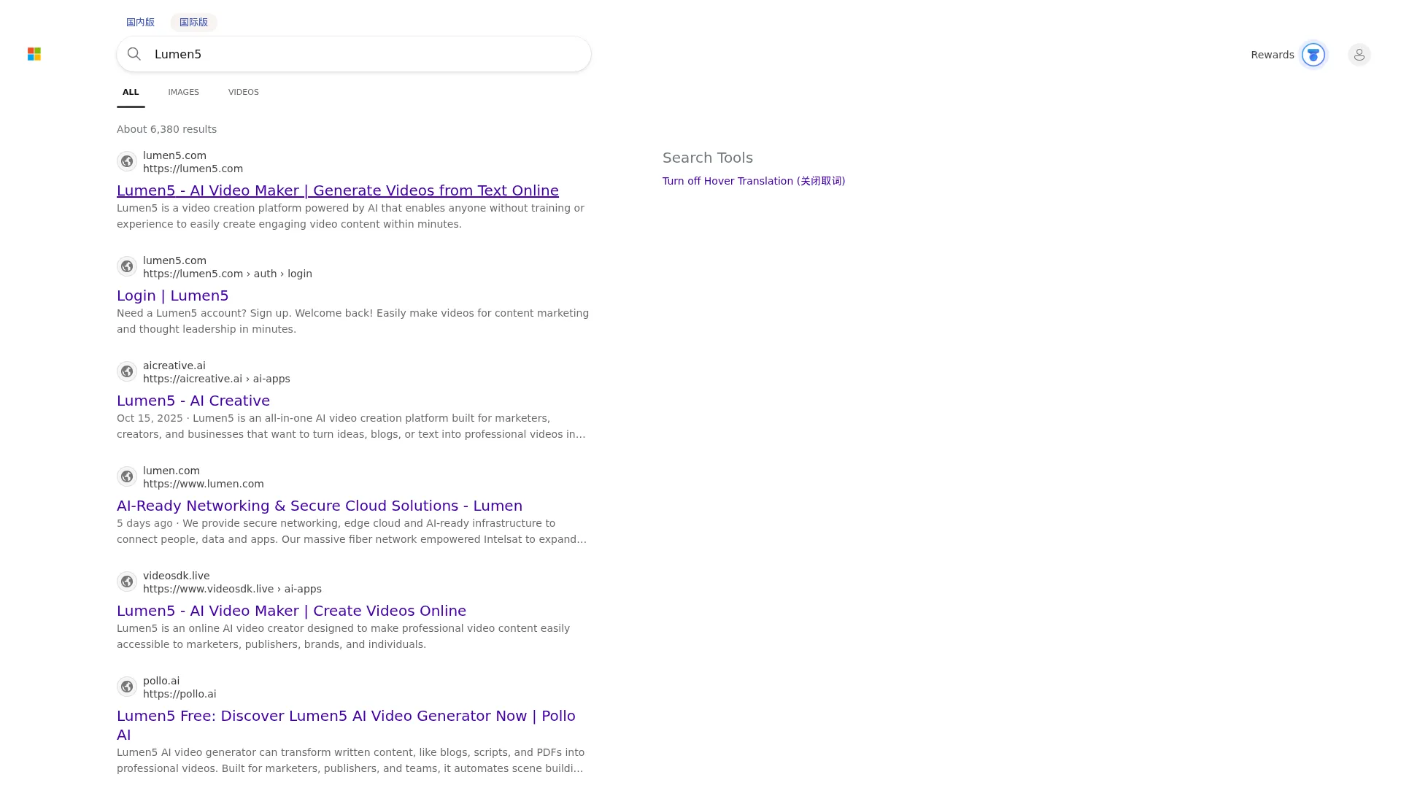This screenshot has height=788, width=1401.
Task: Click the aicreative.ai site name
Action: click(174, 366)
